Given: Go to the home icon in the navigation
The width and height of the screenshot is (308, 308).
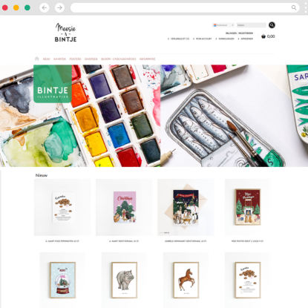Looking at the screenshot, I should (37, 59).
